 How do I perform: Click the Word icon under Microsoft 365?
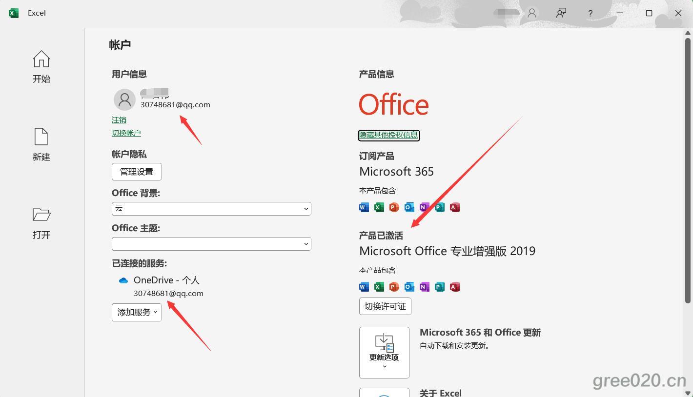point(364,207)
